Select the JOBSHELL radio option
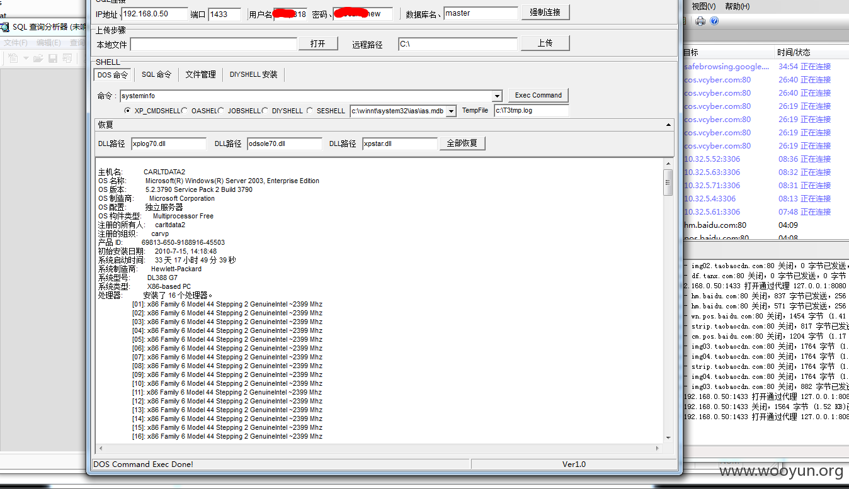Image resolution: width=849 pixels, height=489 pixels. click(x=221, y=111)
